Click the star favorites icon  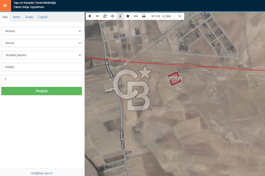128,16
